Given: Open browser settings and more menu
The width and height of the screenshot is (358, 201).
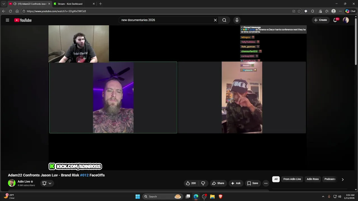Looking at the screenshot, I should 340,11.
